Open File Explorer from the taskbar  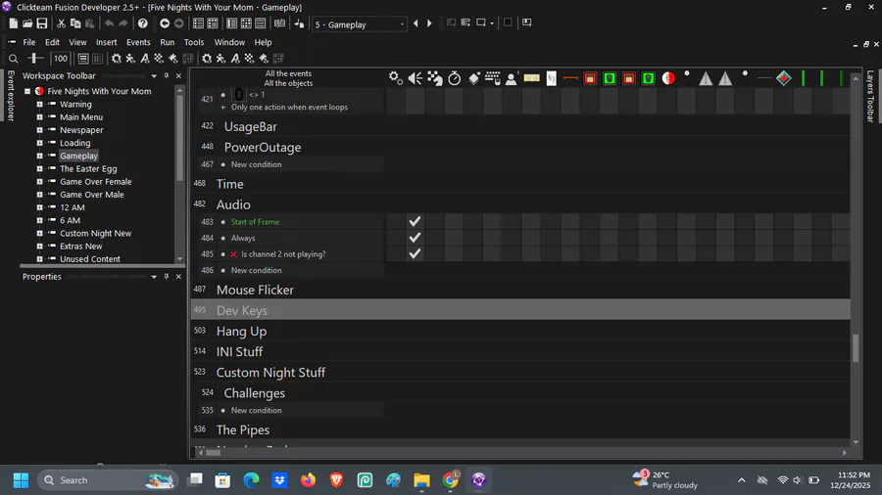[x=421, y=480]
